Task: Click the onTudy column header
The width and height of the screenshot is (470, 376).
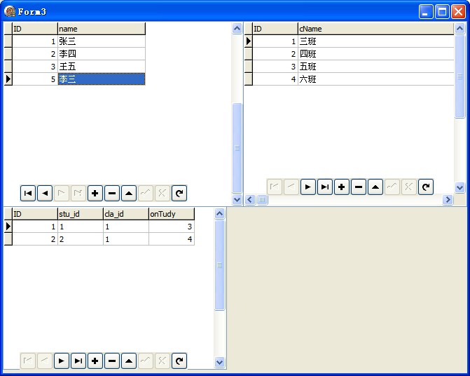Action: [172, 214]
